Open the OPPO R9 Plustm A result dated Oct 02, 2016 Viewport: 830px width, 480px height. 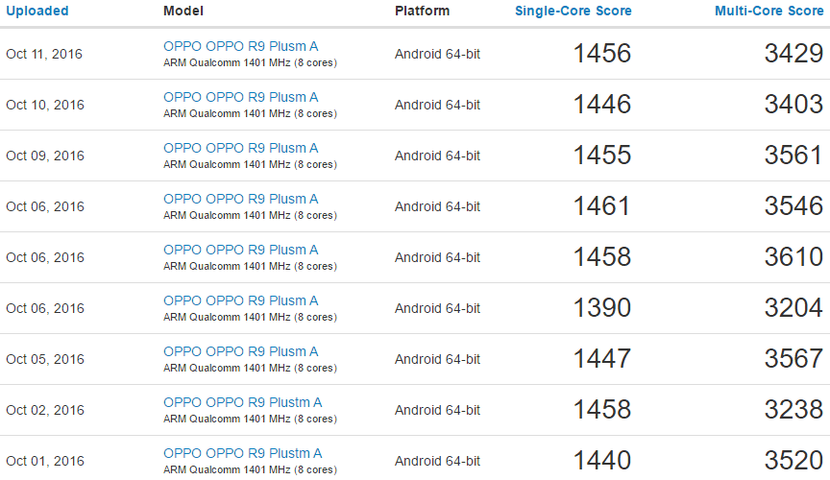242,402
